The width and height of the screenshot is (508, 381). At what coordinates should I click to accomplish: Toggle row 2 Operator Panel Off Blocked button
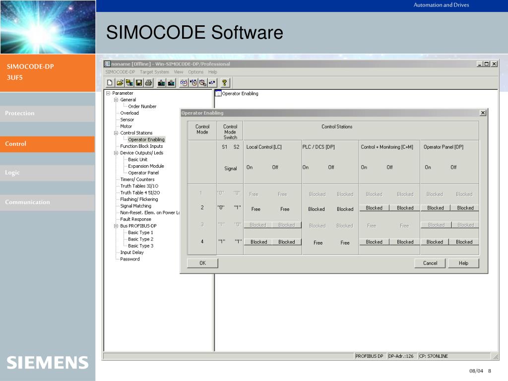coord(465,208)
